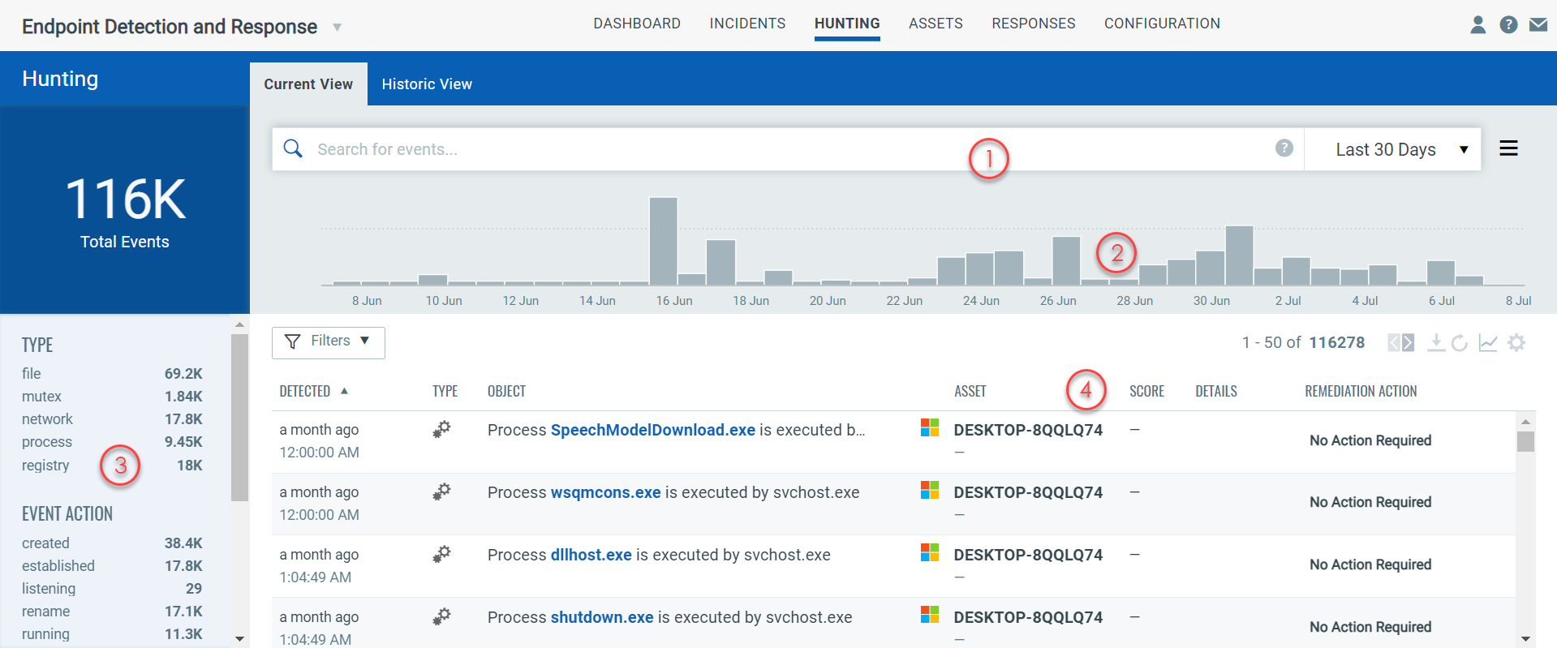Go to previous results page arrow
Screen dimensions: 1557x648
tap(1394, 343)
